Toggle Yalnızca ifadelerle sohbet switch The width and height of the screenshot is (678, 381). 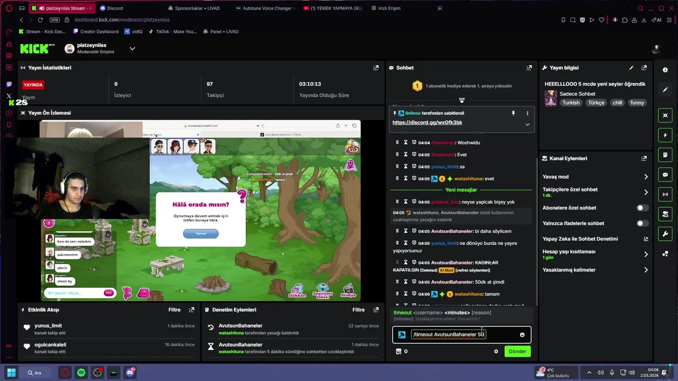click(x=643, y=223)
